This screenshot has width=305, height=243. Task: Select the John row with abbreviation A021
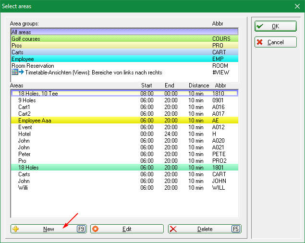click(x=124, y=147)
